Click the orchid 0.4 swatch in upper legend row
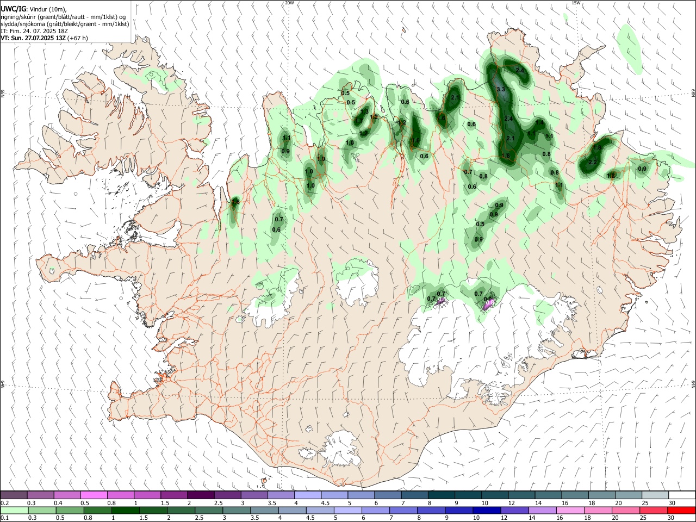The width and height of the screenshot is (696, 522). coord(67,495)
